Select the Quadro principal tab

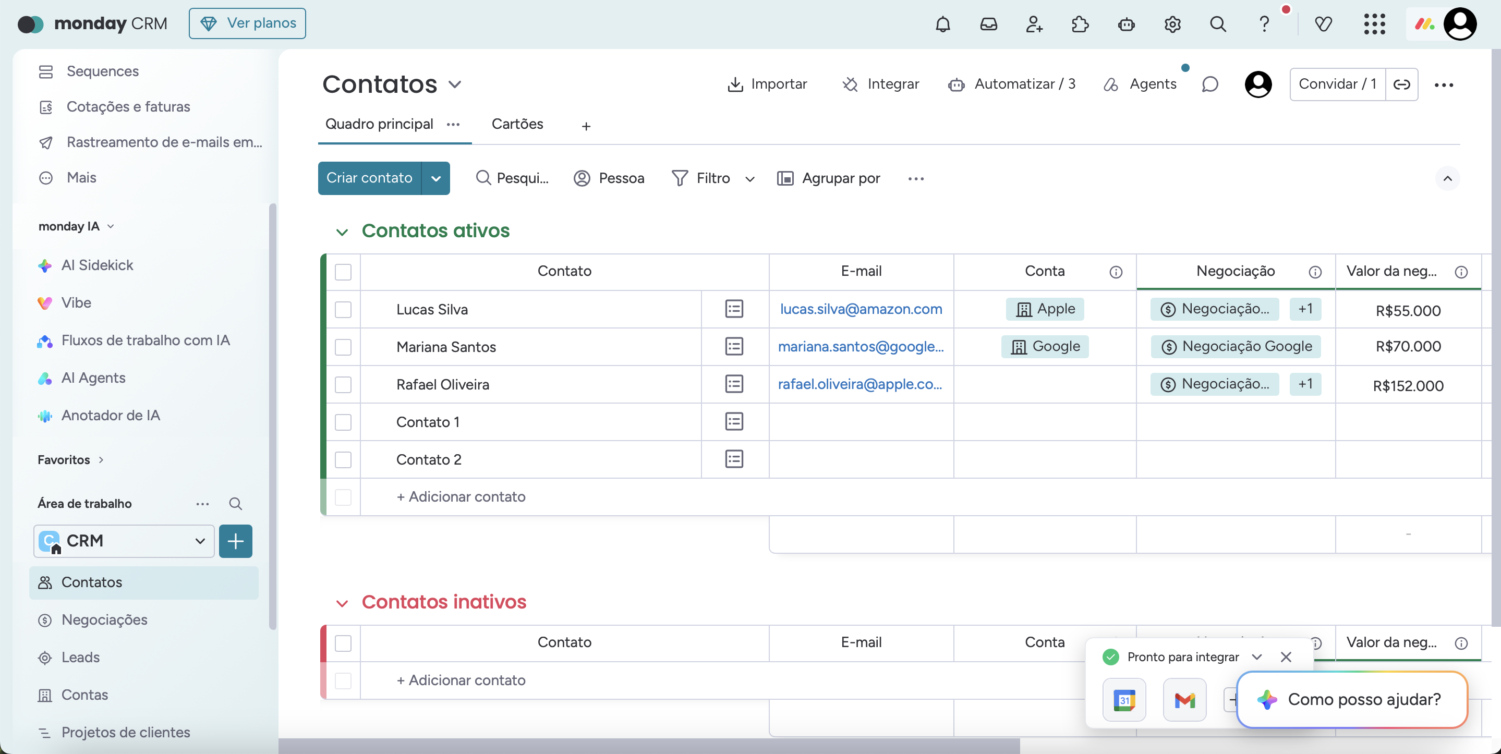[379, 124]
